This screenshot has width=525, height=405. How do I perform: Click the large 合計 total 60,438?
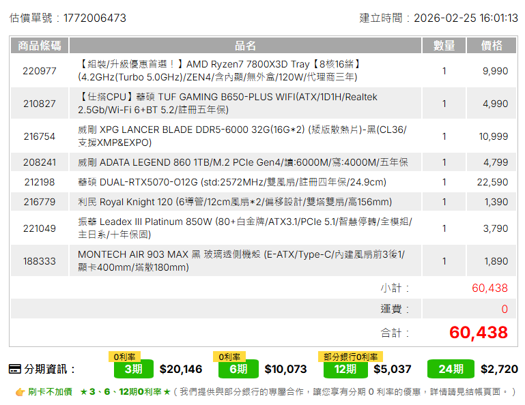479,333
